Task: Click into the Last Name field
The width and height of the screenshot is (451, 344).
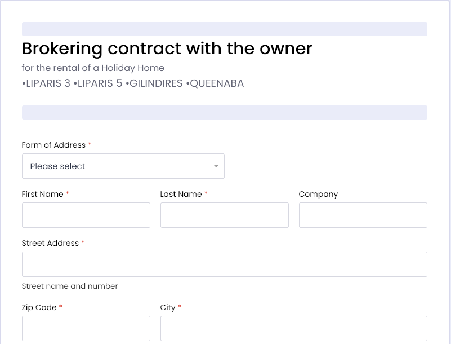Action: [x=225, y=215]
